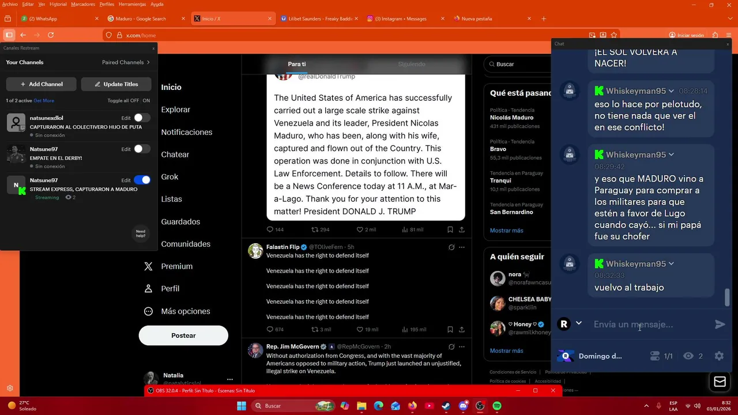Toggle the Firefox sidebar button

pyautogui.click(x=9, y=35)
